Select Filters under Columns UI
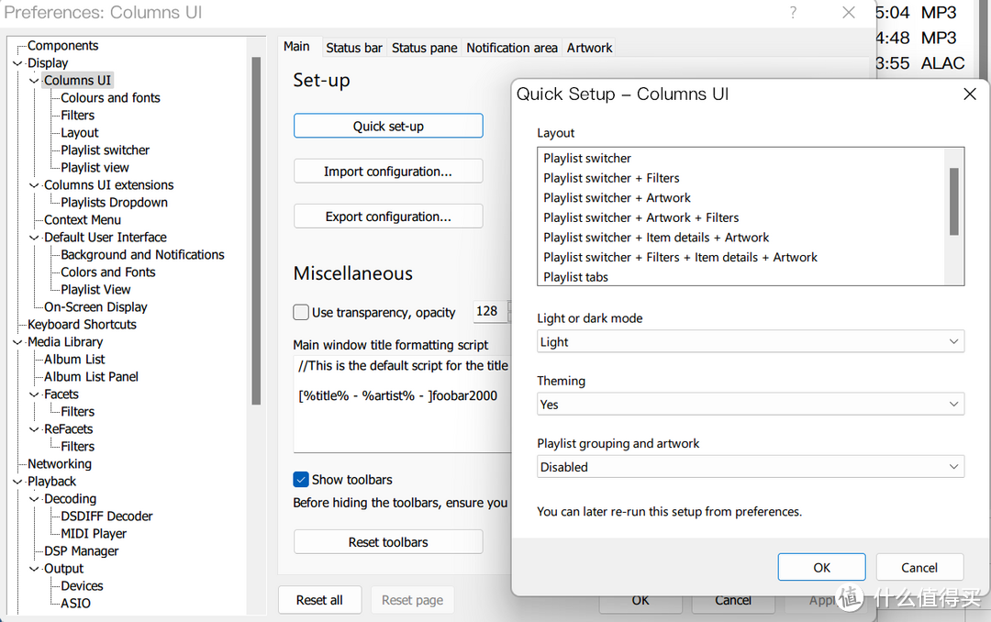991x622 pixels. point(78,115)
